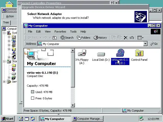Open the Help menu
163x122 pixels.
point(83,32)
